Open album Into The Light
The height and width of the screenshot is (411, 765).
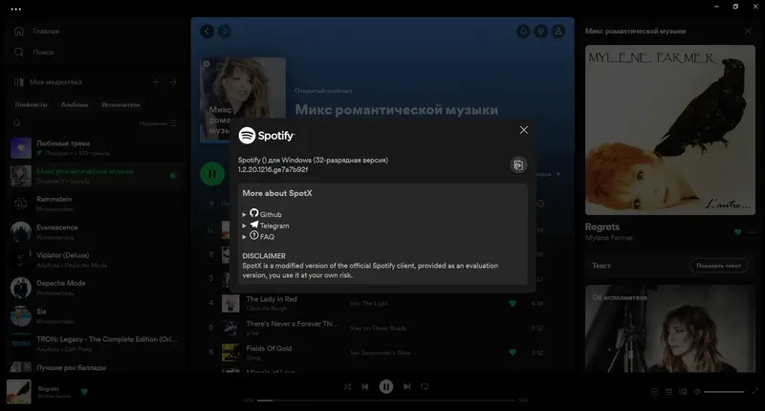tap(368, 303)
